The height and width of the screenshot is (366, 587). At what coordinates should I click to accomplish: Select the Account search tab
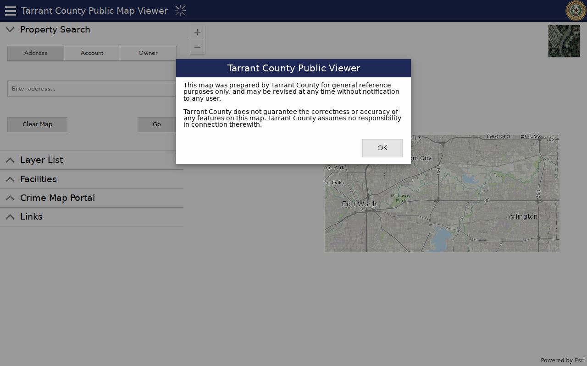[92, 53]
